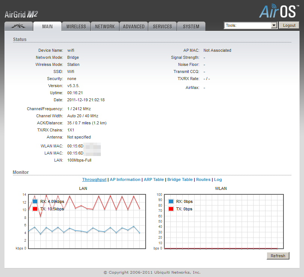Switch to the SYSTEM tab
This screenshot has height=277, width=304.
(x=191, y=26)
